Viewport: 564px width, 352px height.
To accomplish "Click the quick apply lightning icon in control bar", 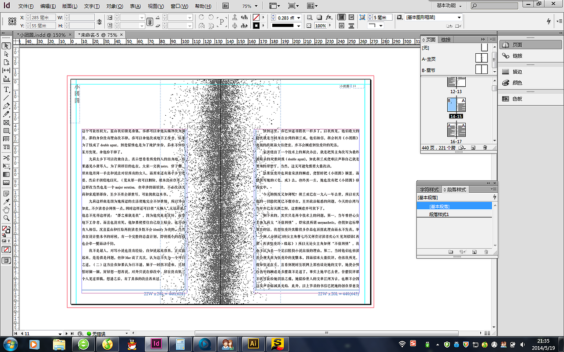I will 549,21.
